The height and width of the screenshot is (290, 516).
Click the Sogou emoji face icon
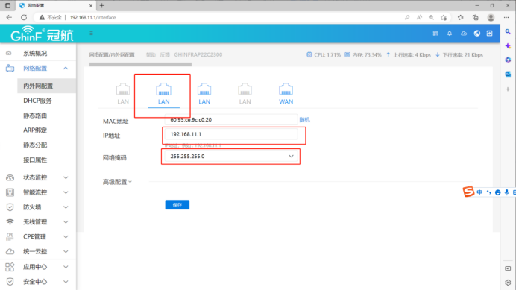498,192
